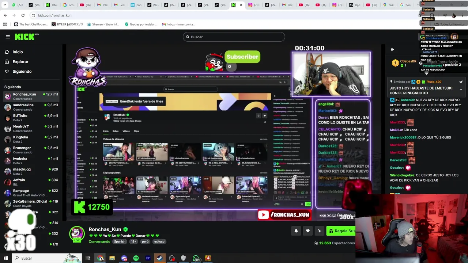Viewport: 468px width, 263px height.
Task: Select the Spanish tag
Action: tap(120, 241)
